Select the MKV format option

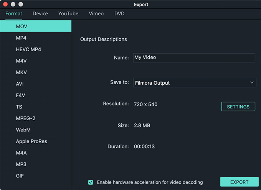coord(36,72)
